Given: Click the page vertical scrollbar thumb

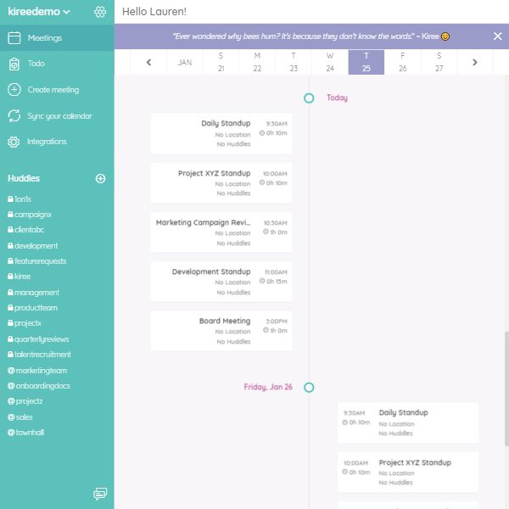Looking at the screenshot, I should pyautogui.click(x=506, y=389).
